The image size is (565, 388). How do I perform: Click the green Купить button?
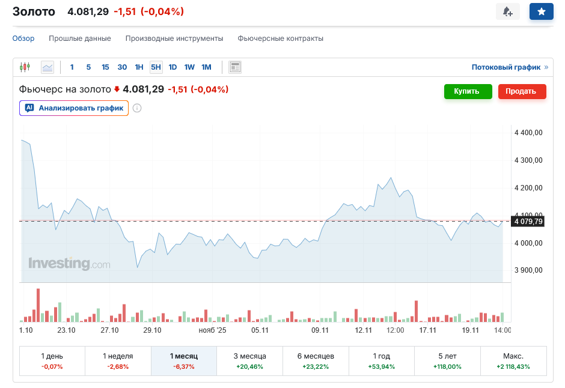coord(467,91)
